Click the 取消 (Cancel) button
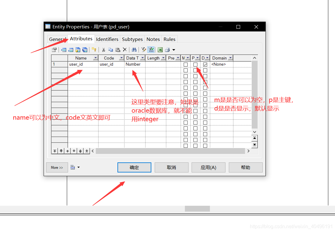This screenshot has height=232, width=335. (171, 167)
